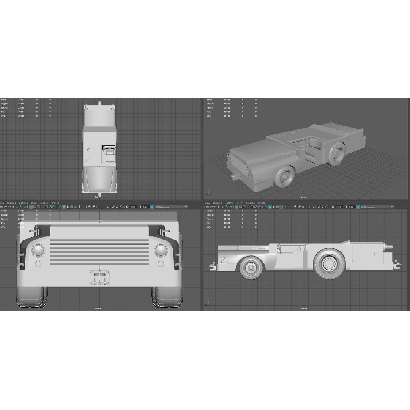Click 'side -X' camera label in side viewport
This screenshot has width=410, height=410.
(x=304, y=308)
